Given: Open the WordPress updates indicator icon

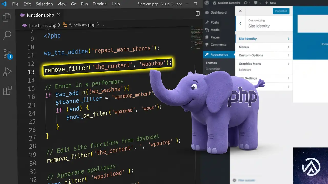Looking at the screenshot, I should point(245,3).
